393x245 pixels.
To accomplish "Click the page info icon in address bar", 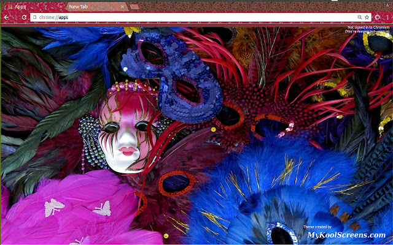I will 34,18.
